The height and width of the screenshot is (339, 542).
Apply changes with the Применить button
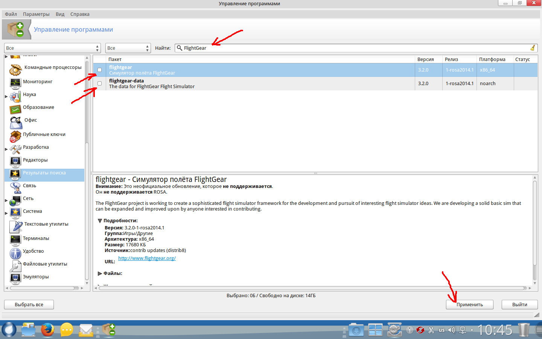470,304
